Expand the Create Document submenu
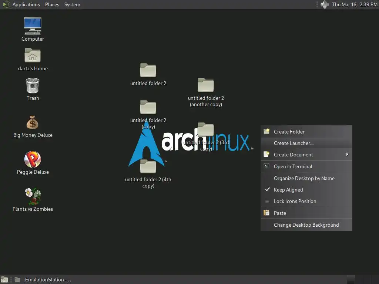The width and height of the screenshot is (379, 284). tap(306, 155)
